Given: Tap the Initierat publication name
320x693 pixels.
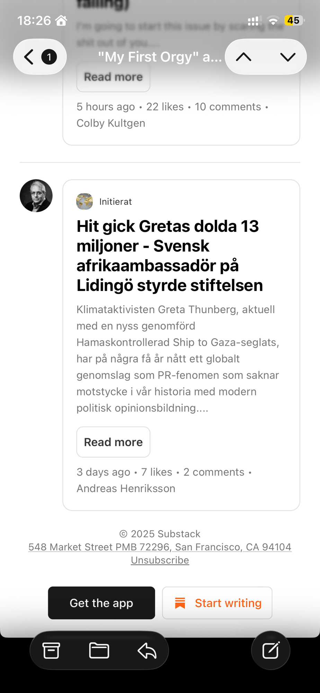Looking at the screenshot, I should [x=115, y=202].
